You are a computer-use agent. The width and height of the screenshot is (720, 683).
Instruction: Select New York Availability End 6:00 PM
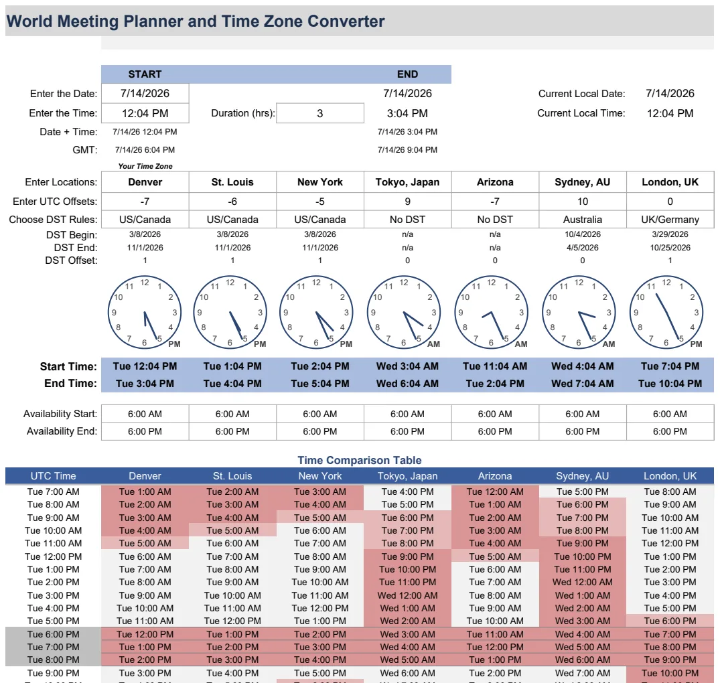(320, 431)
